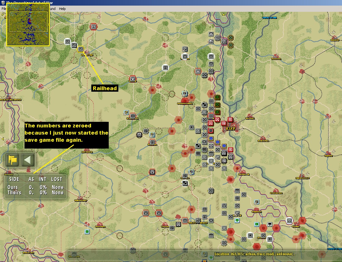Click the AS column header
This screenshot has width=342, height=262.
(31, 179)
